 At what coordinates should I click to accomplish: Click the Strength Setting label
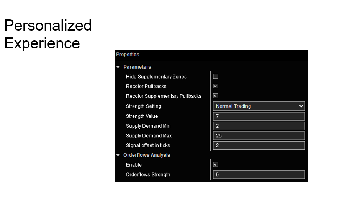coord(144,106)
